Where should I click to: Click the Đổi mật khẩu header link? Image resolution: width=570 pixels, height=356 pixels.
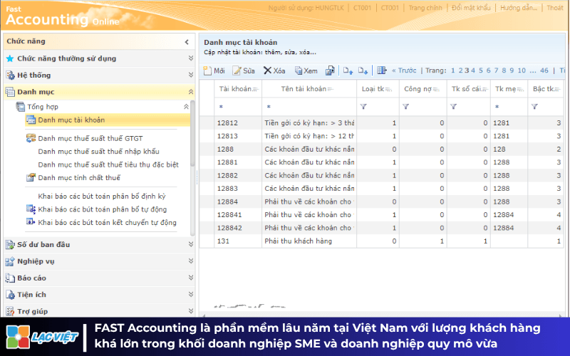point(471,8)
